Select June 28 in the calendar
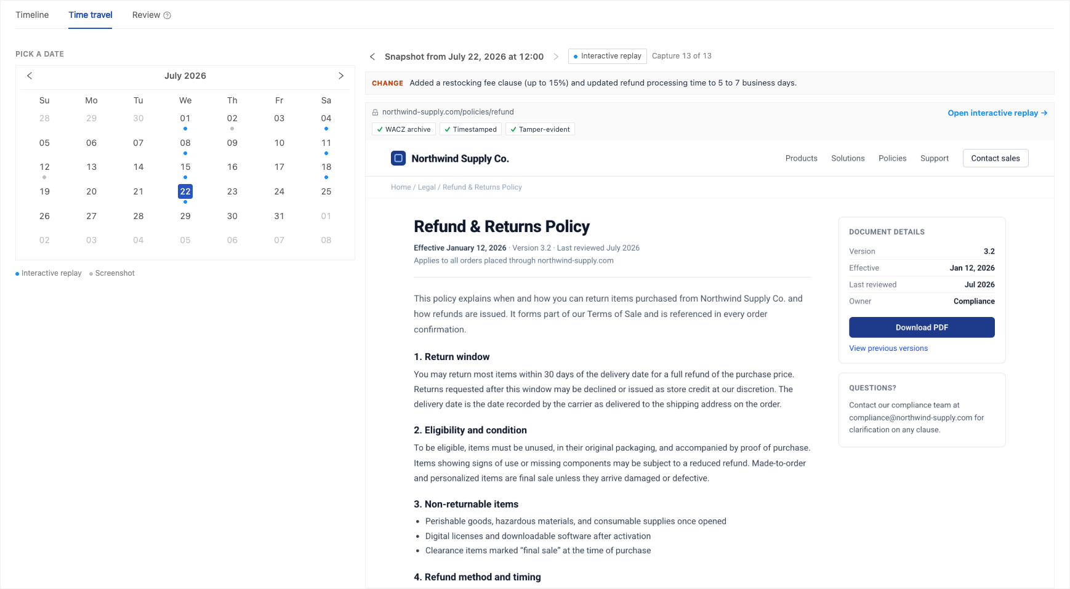The height and width of the screenshot is (589, 1070). [x=44, y=118]
